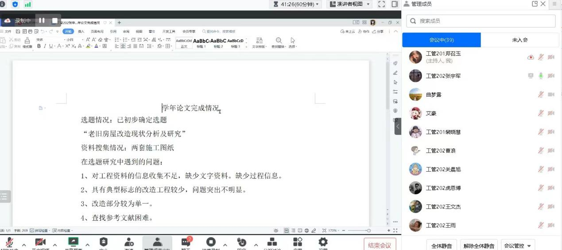Screen dimensions: 562x250
Task: Open the breakout rooms icon
Action: tap(272, 242)
